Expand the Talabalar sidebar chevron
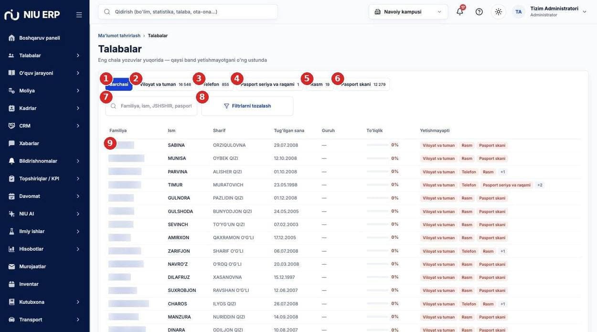 78,55
